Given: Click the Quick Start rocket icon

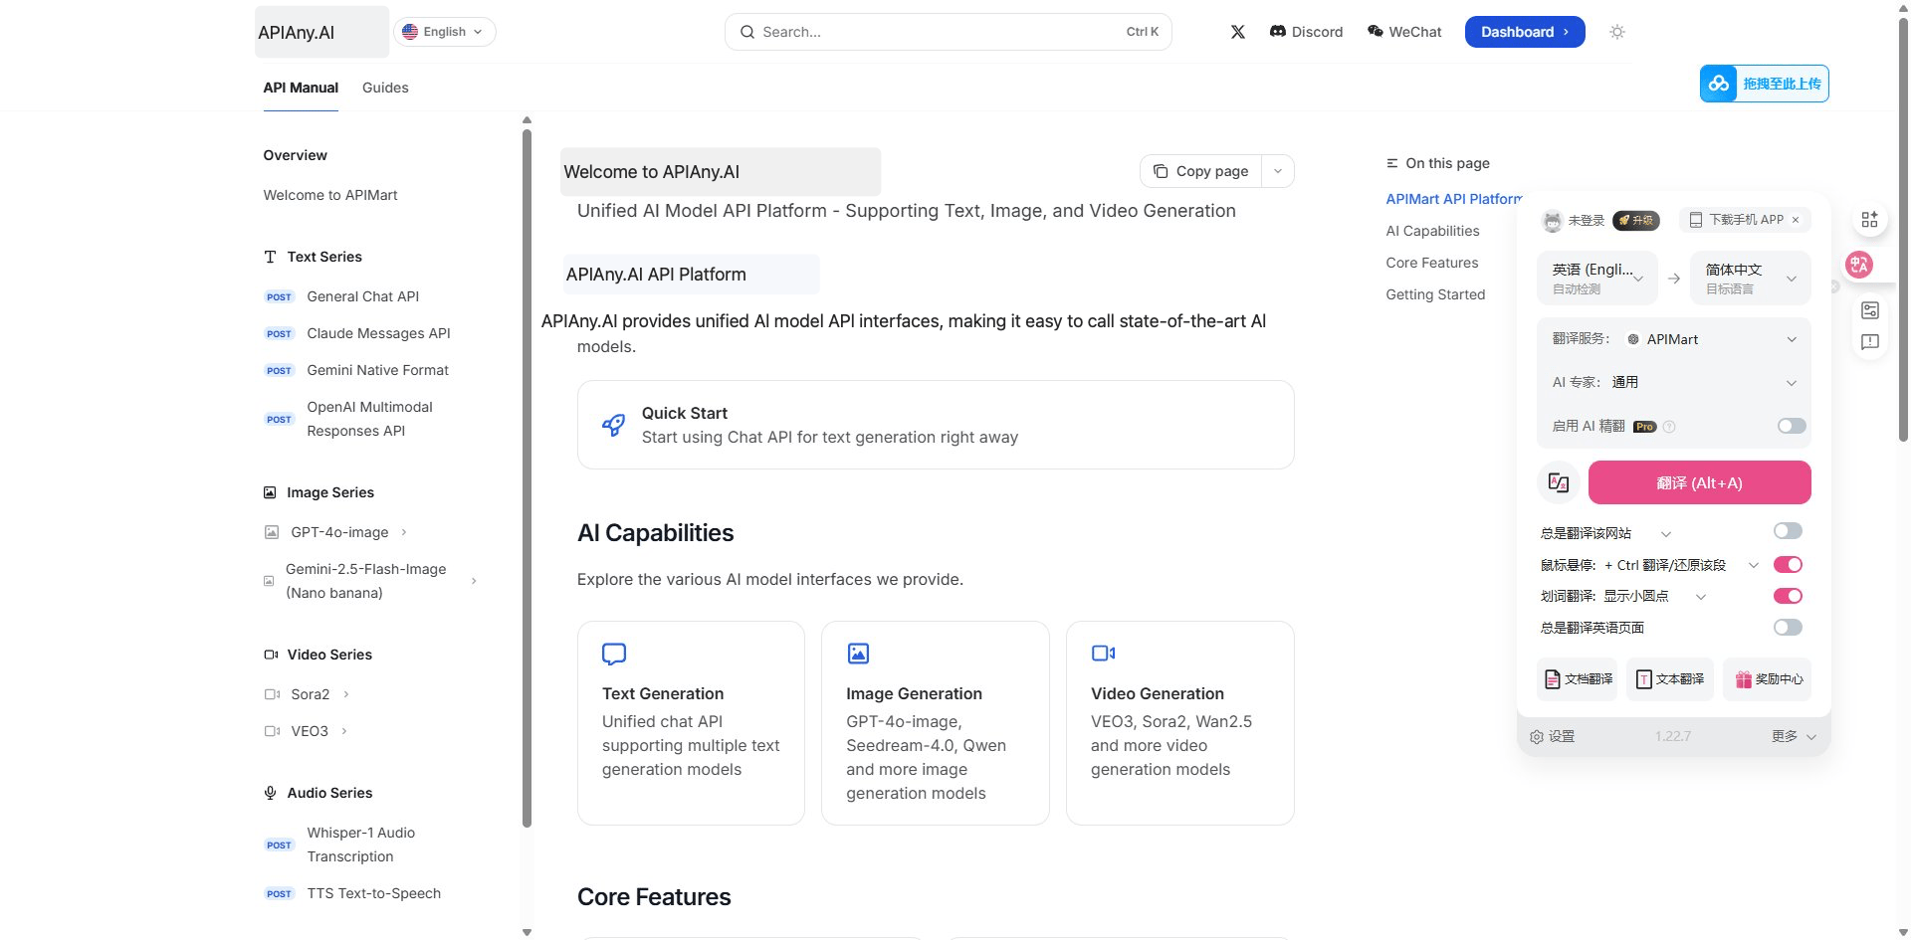Looking at the screenshot, I should point(614,425).
